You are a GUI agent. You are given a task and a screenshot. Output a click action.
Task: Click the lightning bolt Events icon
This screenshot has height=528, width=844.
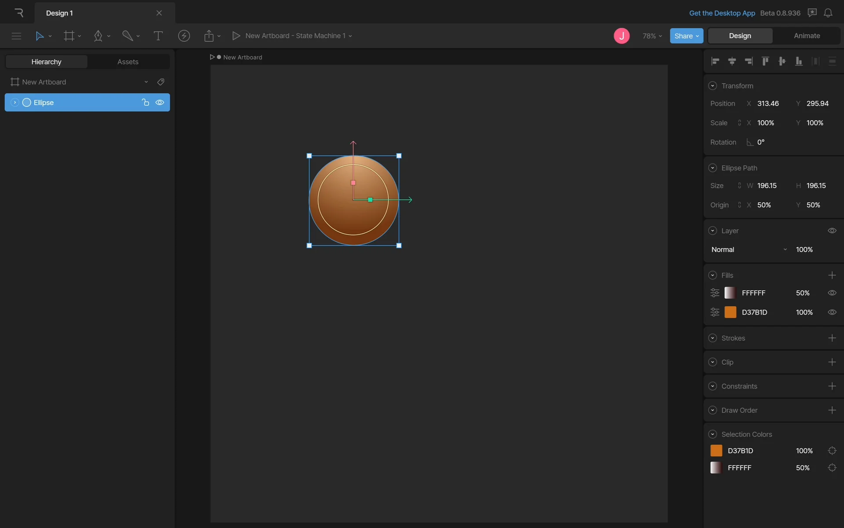(184, 36)
